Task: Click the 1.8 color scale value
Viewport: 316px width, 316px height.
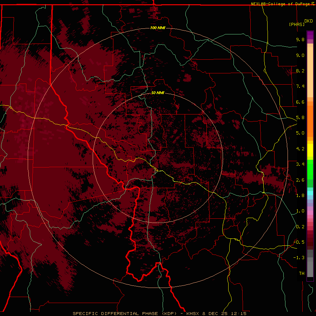Action: (300, 196)
